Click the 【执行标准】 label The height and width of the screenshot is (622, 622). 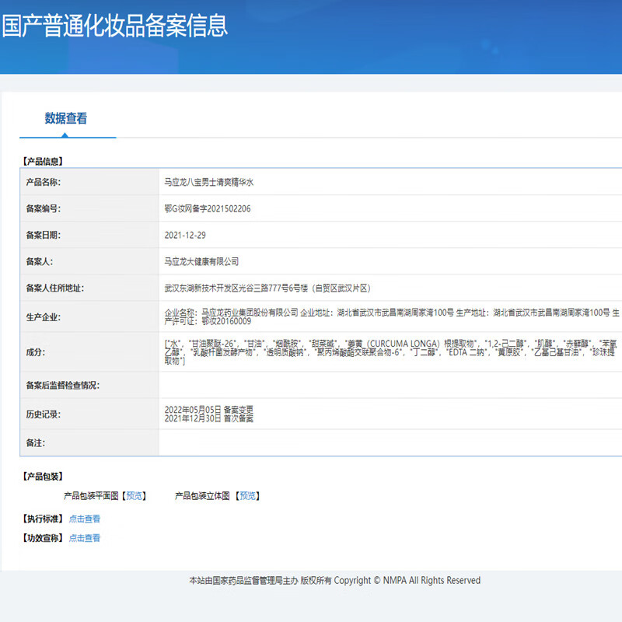click(x=43, y=519)
